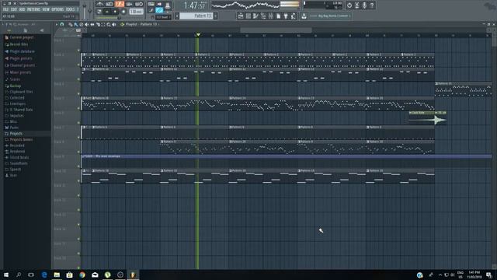Viewport: 497px width, 280px height.
Task: Select the audio clip on Track 6
Action: click(x=427, y=117)
